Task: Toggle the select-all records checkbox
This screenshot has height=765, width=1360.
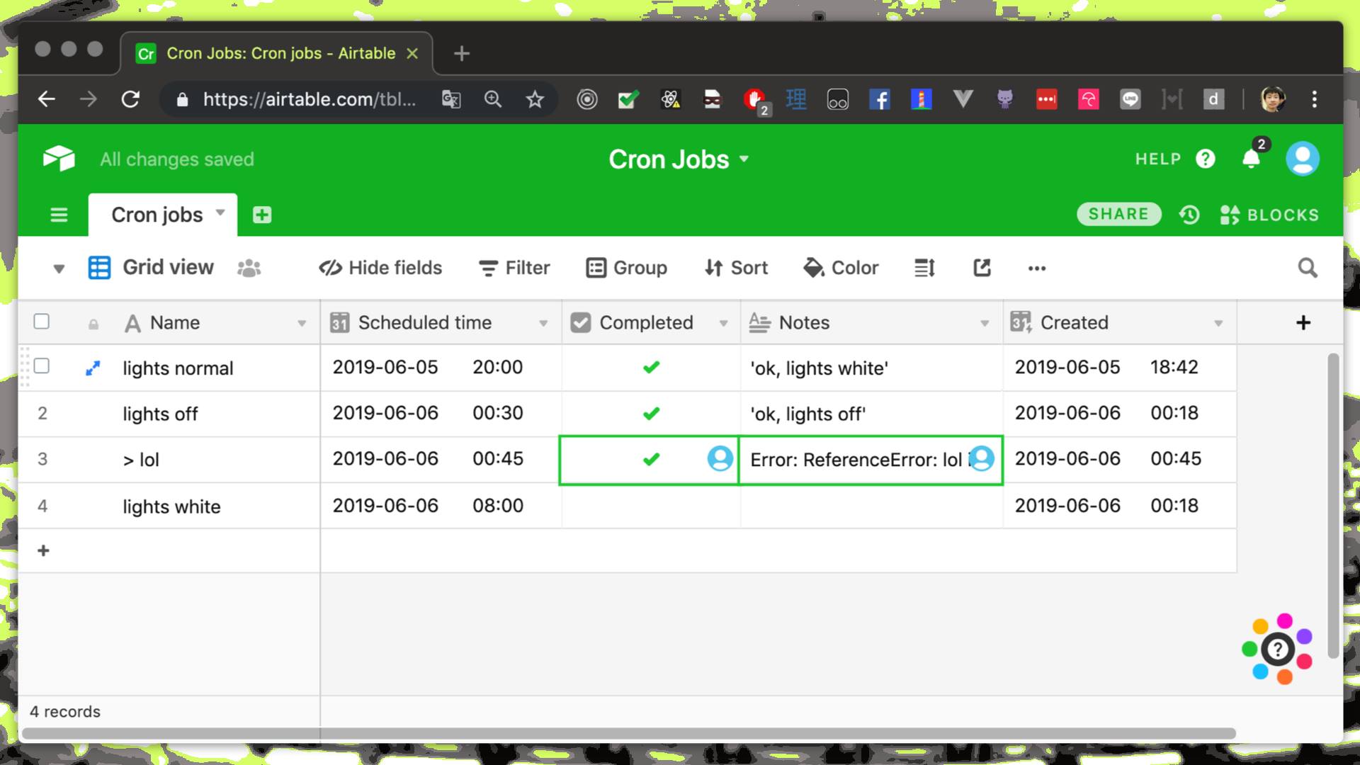Action: coord(42,322)
